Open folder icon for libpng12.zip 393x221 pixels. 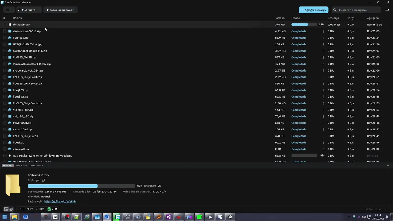point(10,38)
